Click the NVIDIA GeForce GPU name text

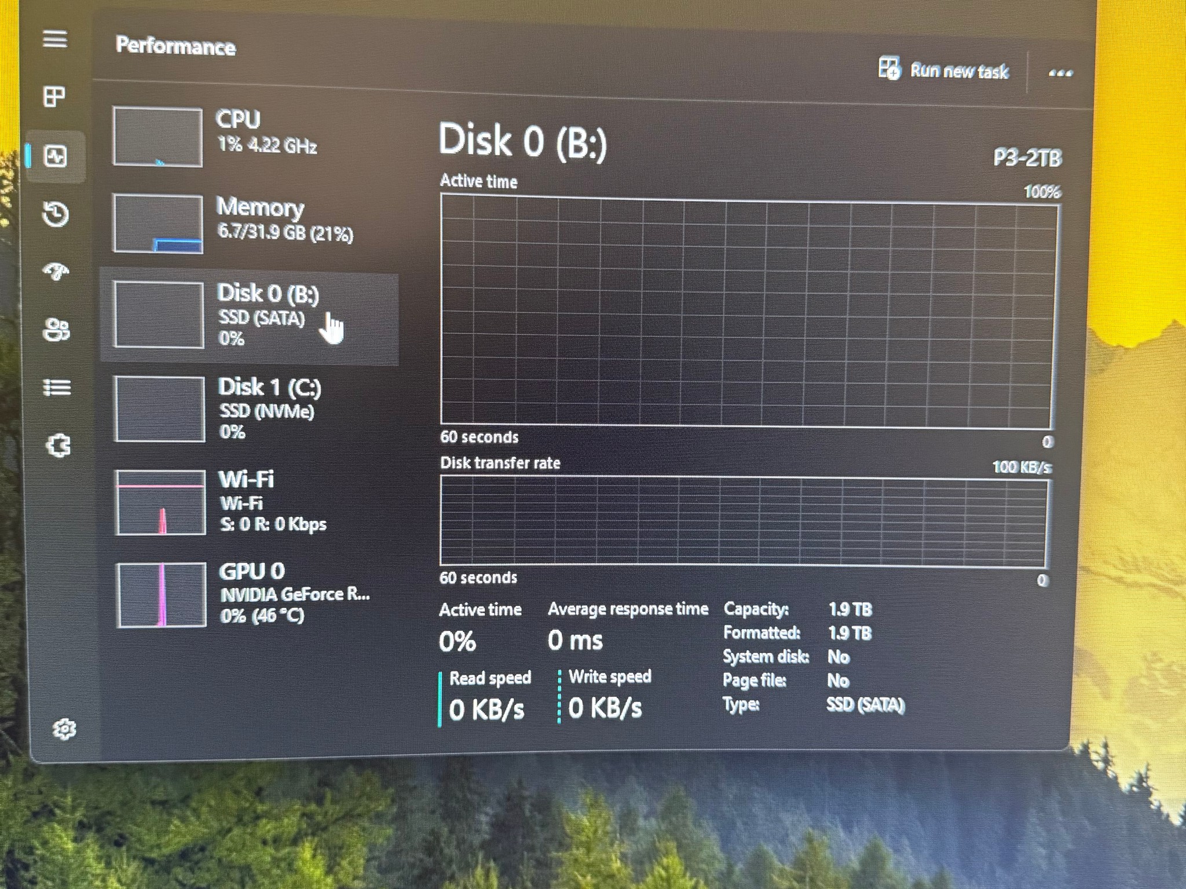[295, 594]
